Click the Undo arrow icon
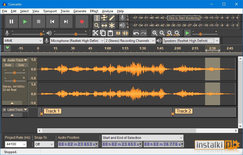243x155 pixels. 136,33
